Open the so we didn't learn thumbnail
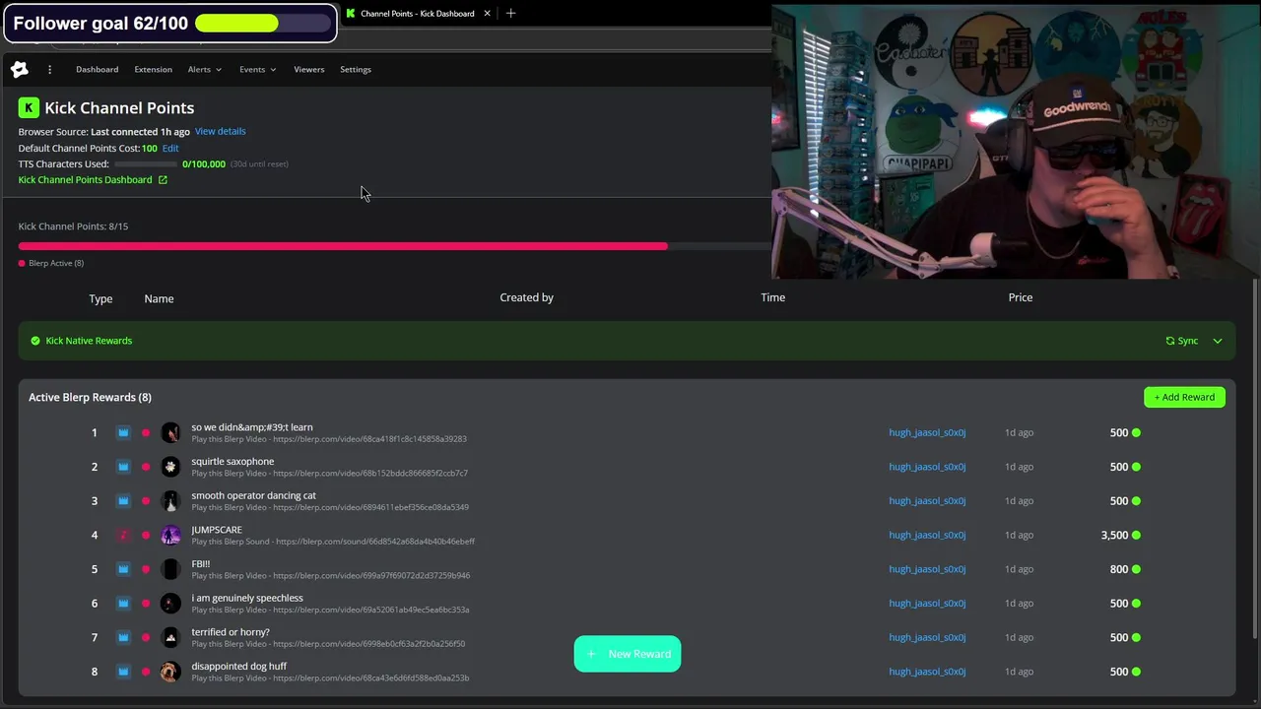Screen dimensions: 1261x709 [170, 432]
